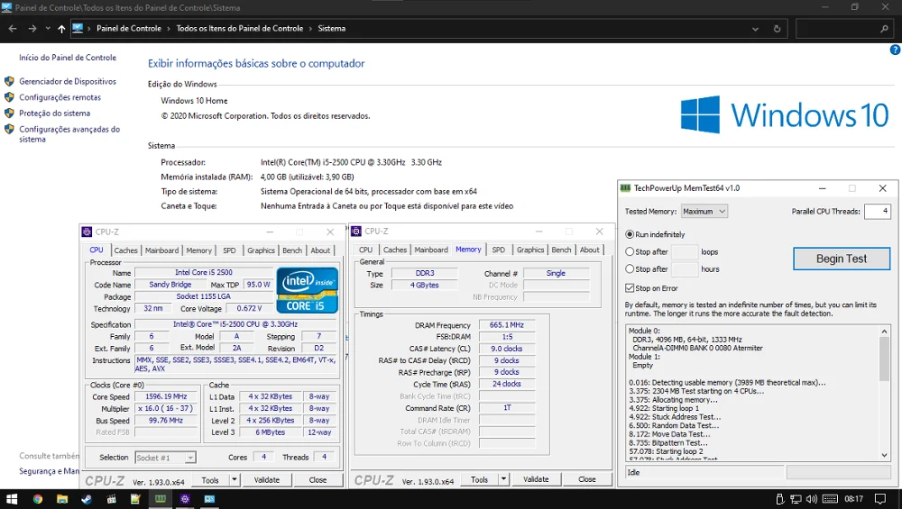902x509 pixels.
Task: Open the address bar history dropdown
Action: 755,29
